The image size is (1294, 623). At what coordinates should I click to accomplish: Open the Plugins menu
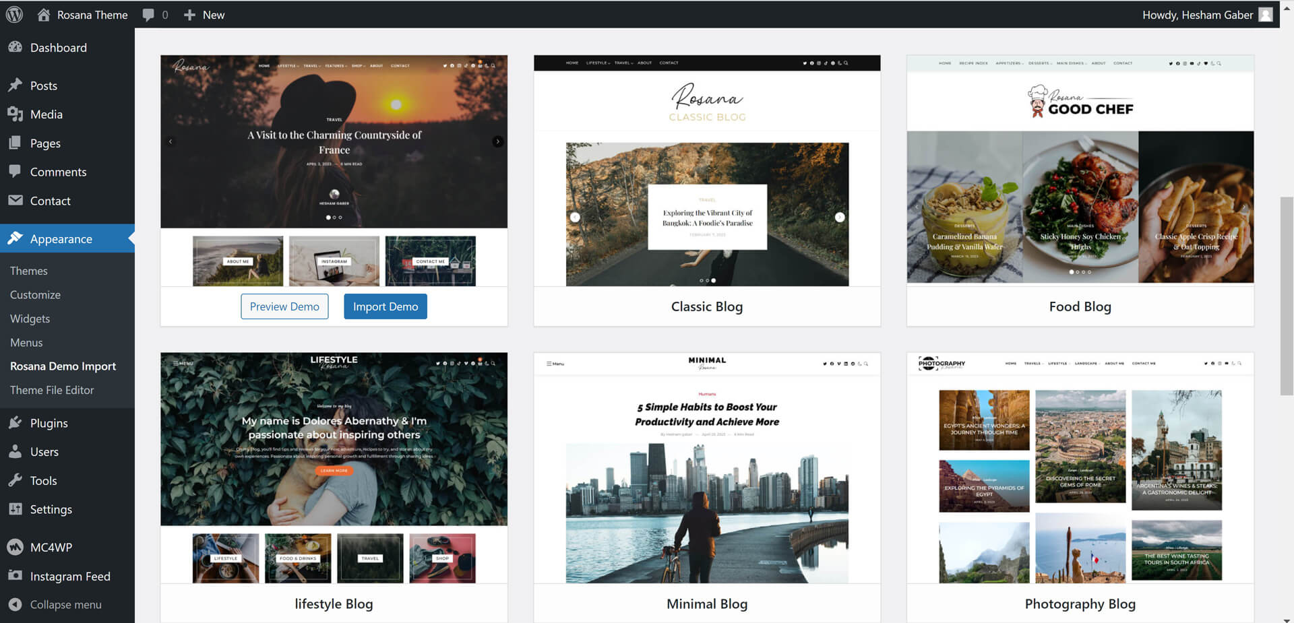tap(49, 423)
